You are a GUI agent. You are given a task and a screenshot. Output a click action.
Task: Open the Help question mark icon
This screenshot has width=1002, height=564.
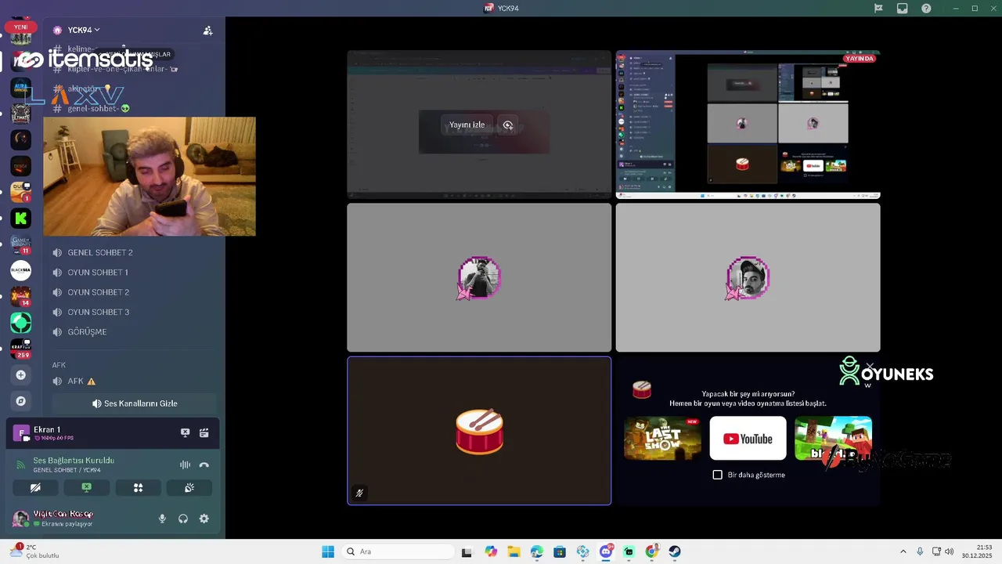click(x=926, y=8)
